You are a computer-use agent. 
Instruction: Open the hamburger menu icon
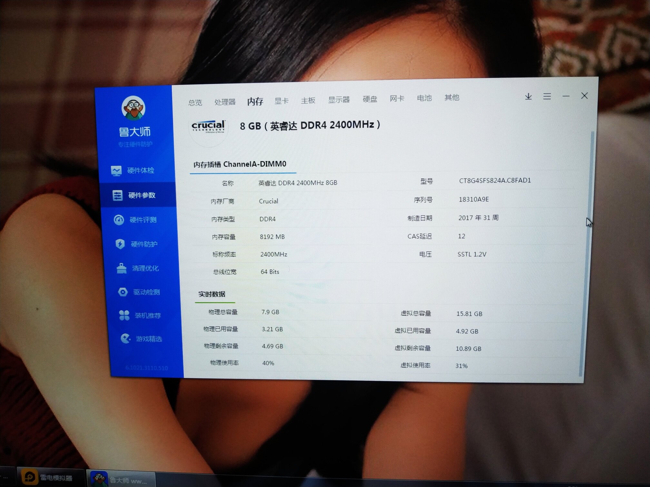click(x=547, y=96)
